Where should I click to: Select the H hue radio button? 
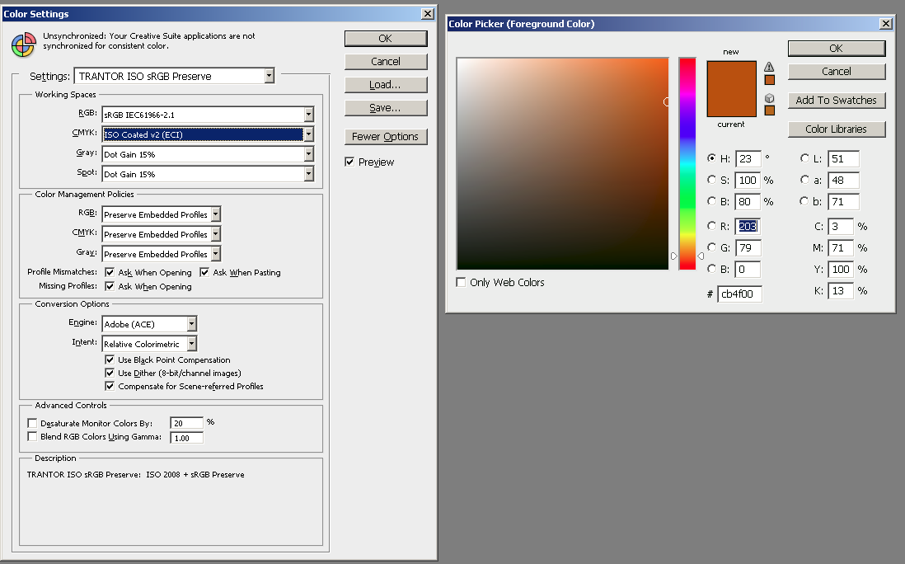tap(711, 158)
